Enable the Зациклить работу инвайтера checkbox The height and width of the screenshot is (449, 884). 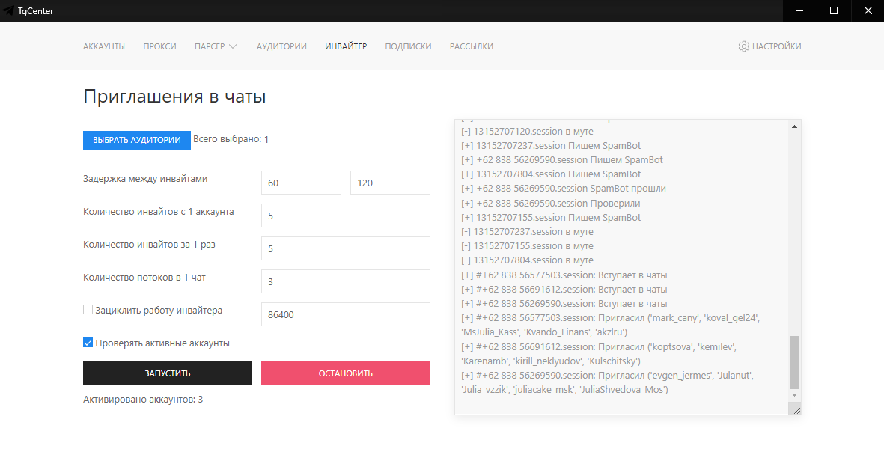point(88,310)
